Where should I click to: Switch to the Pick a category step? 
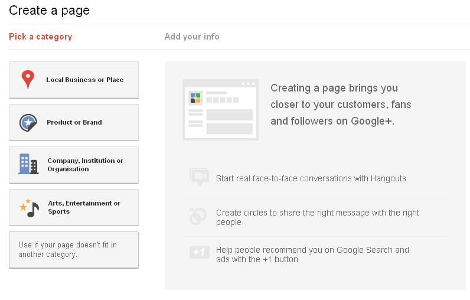coord(40,37)
